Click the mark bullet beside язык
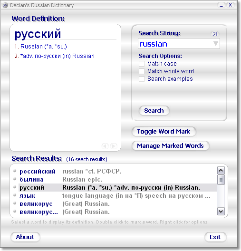This screenshot has width=241, height=251. pos(15,195)
